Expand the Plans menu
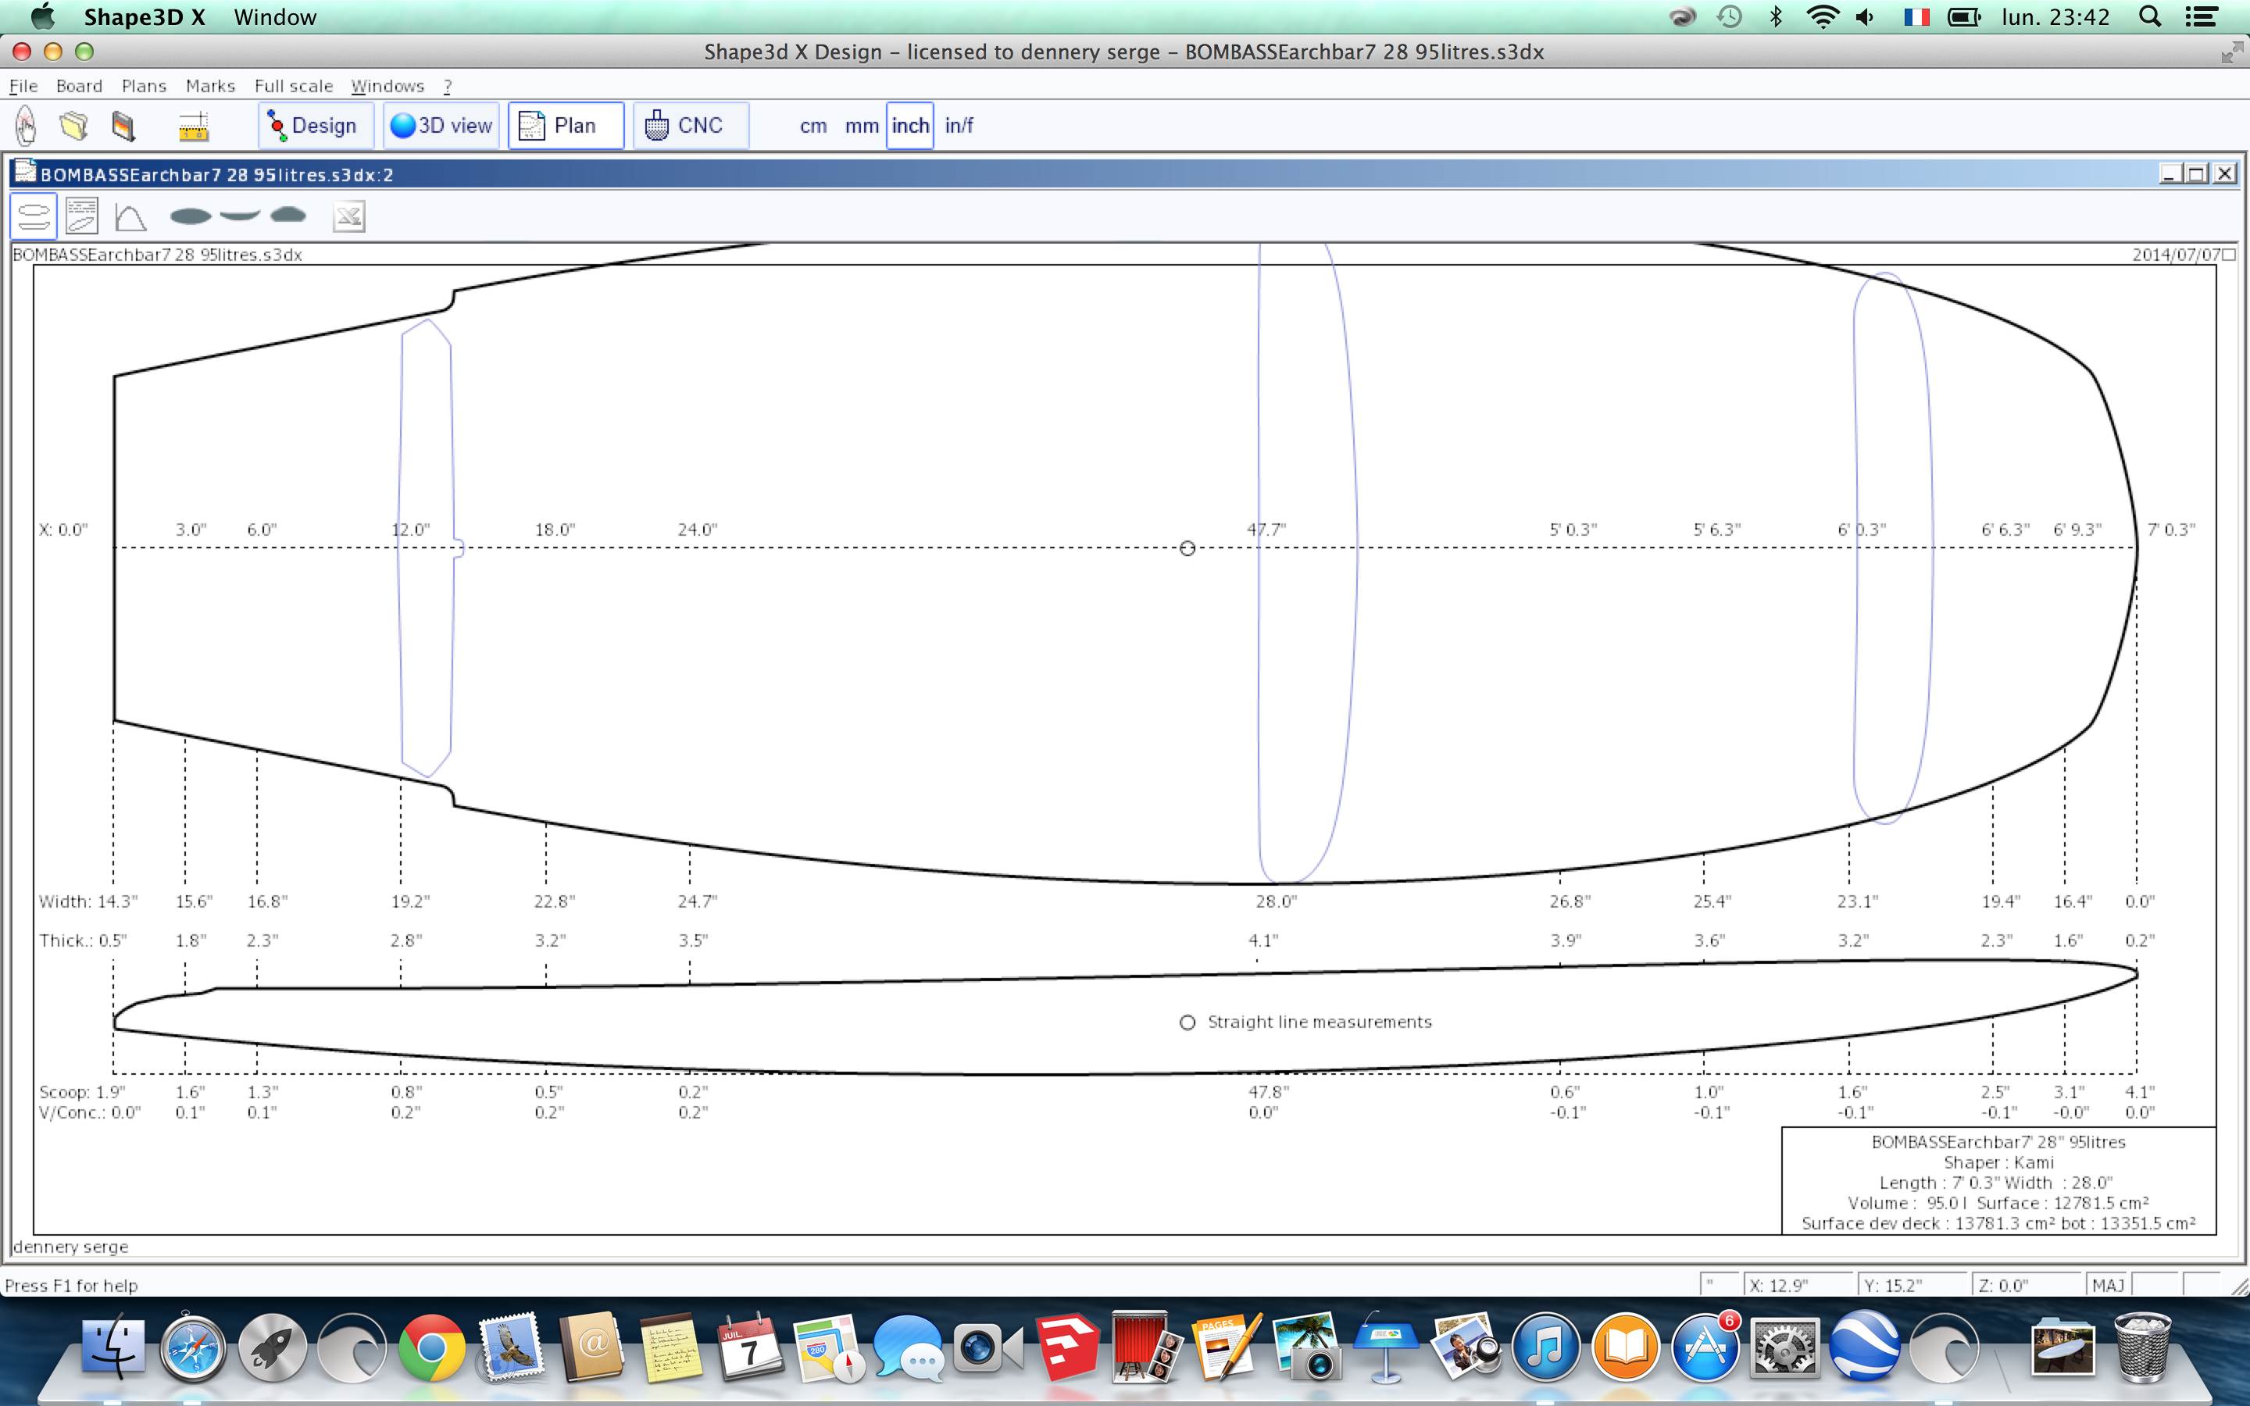Screen dimensions: 2250x1406 click(x=143, y=86)
